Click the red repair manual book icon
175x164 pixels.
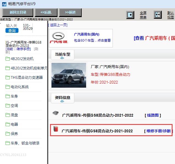click(56, 129)
